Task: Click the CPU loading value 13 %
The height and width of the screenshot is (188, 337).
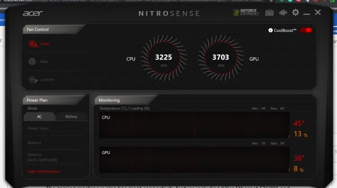Action: click(301, 134)
